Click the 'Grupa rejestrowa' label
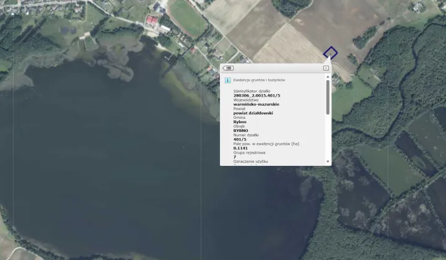 249,153
